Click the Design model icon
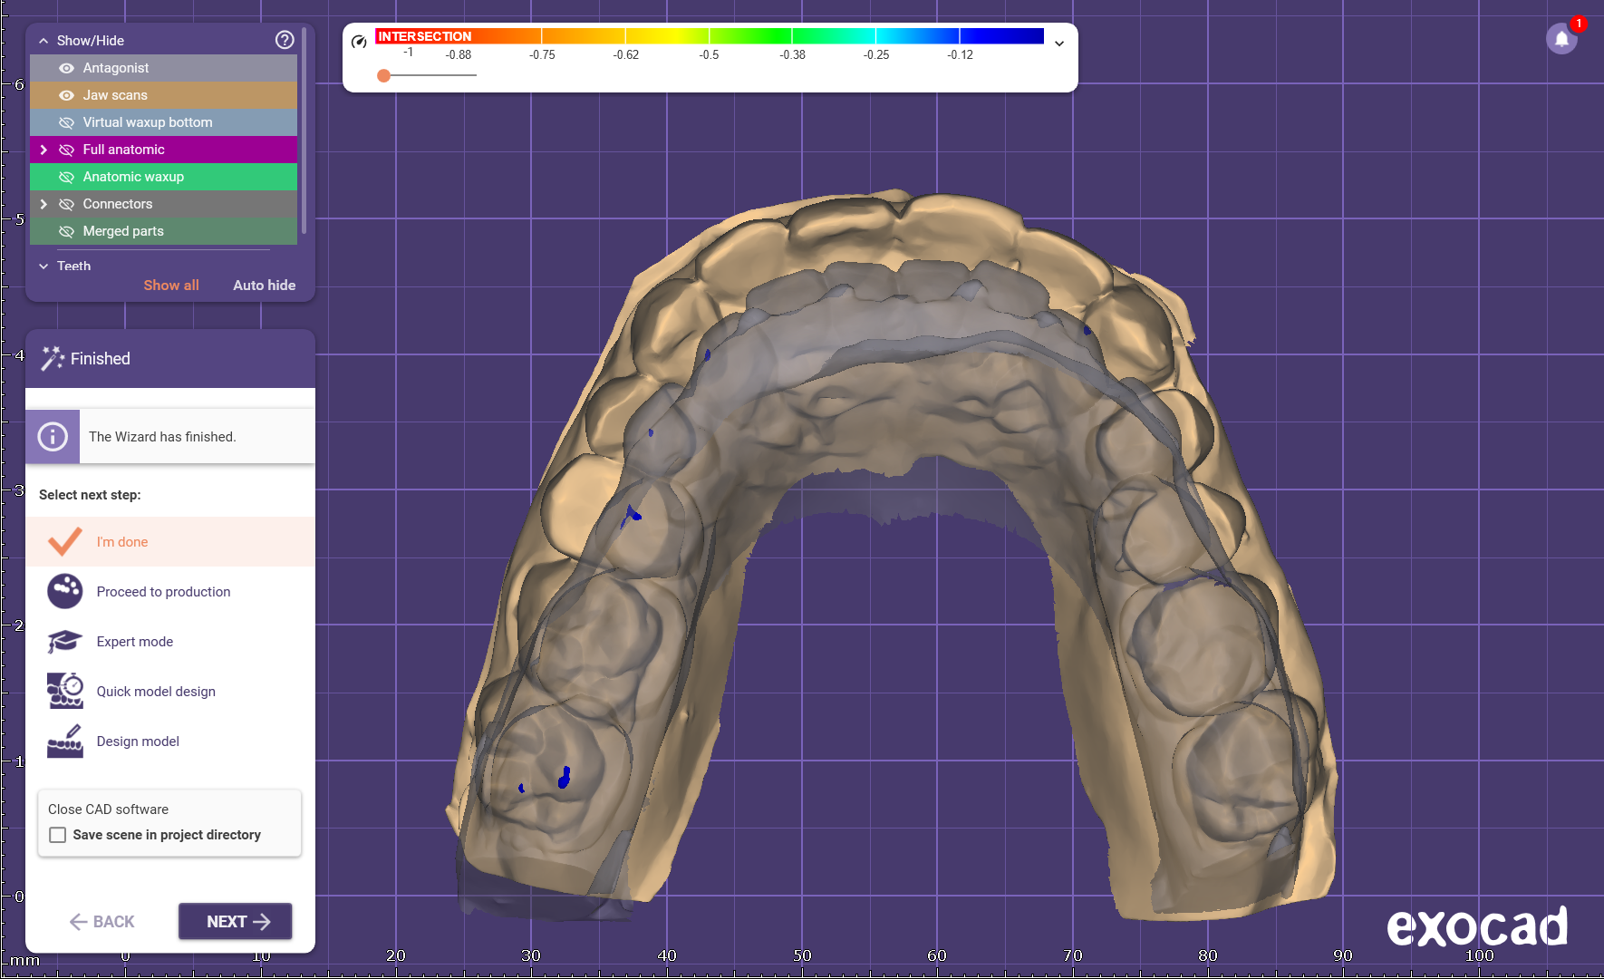Image resolution: width=1604 pixels, height=979 pixels. [x=65, y=742]
